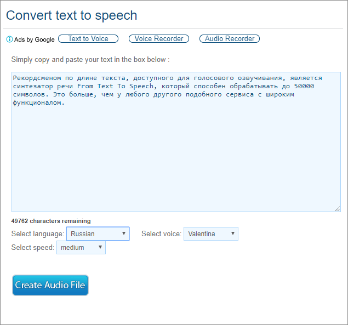Click the Ads by Google info icon
The image size is (348, 325).
(9, 39)
